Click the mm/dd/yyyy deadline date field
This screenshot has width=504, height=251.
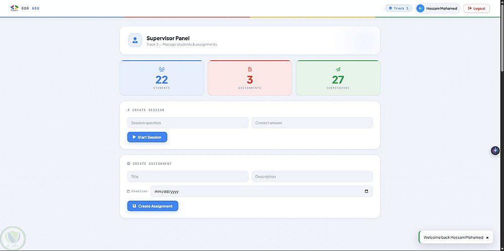coord(262,191)
